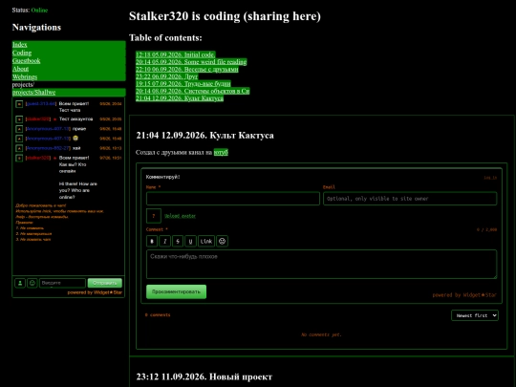Screen dimensions: 516x387
Task: Click into the Comment text area
Action: point(321,264)
